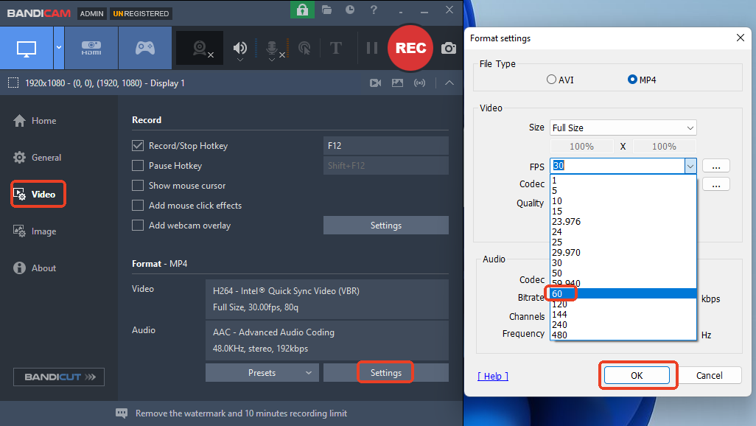Collapse panel with up chevron

click(x=449, y=83)
